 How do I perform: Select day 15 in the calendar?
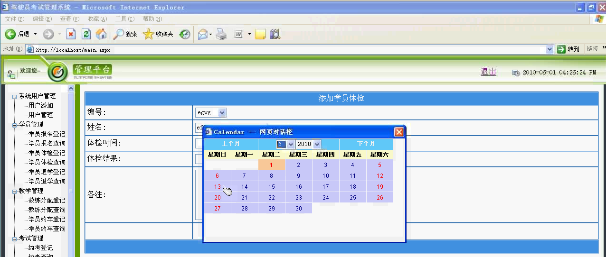pos(271,186)
